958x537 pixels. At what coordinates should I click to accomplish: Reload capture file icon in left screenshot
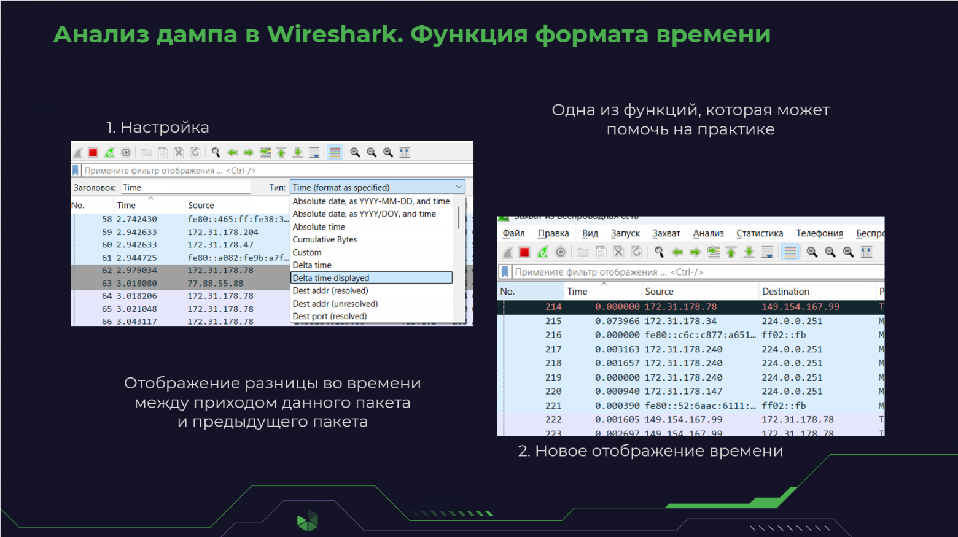195,153
